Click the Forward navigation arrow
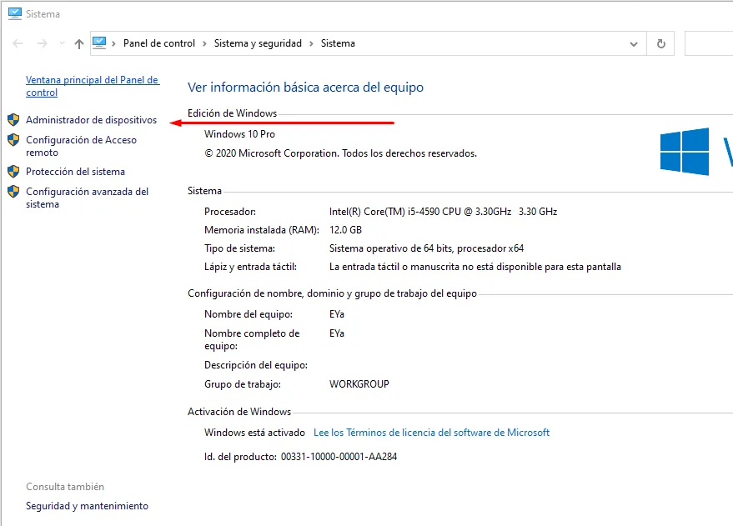The image size is (733, 526). 43,43
